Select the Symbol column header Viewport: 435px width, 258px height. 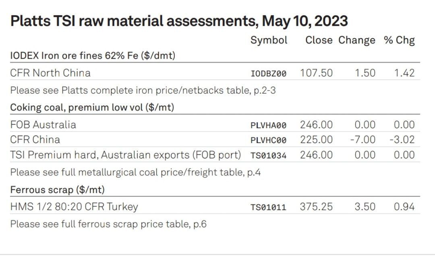(x=269, y=41)
